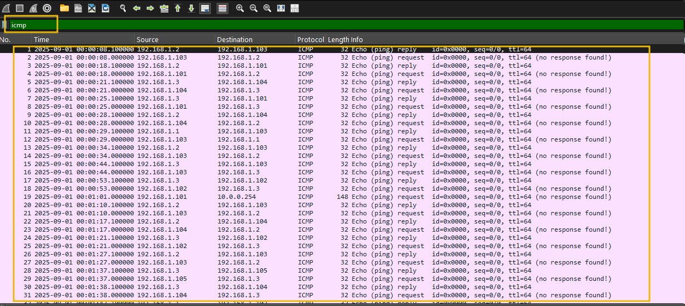Toggle auto-scroll during live capture
685x306 pixels.
[x=205, y=8]
